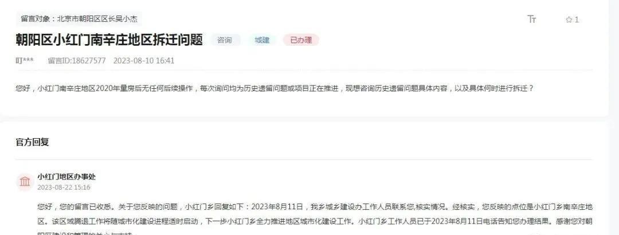The height and width of the screenshot is (235, 619).
Task: Click the title 朝阳区小红门南辛庄地区拆迁问题
Action: pos(109,40)
